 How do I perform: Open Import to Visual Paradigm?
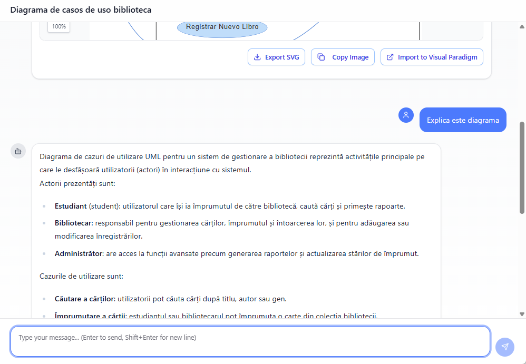pos(432,57)
